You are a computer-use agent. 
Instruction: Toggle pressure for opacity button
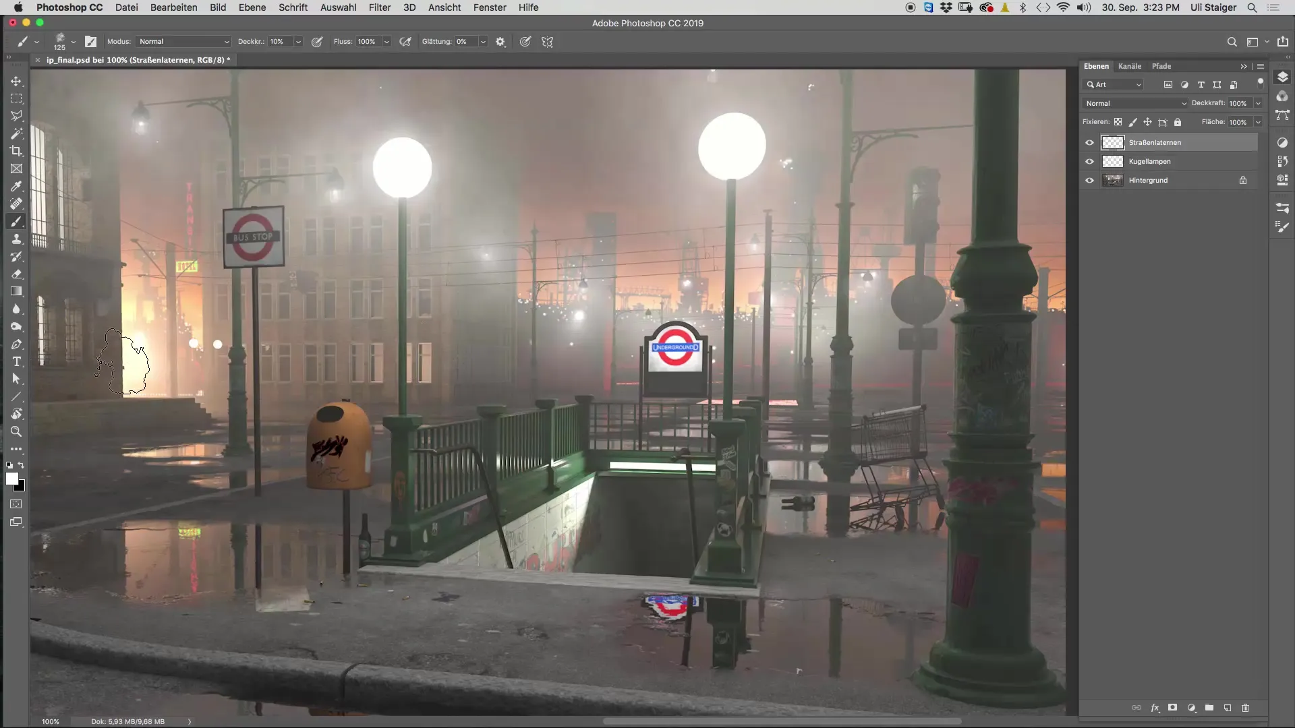(316, 42)
